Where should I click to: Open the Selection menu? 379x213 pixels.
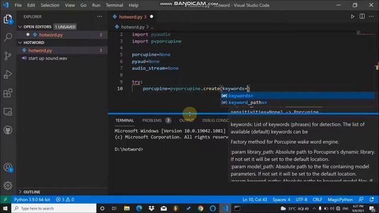tap(50, 5)
